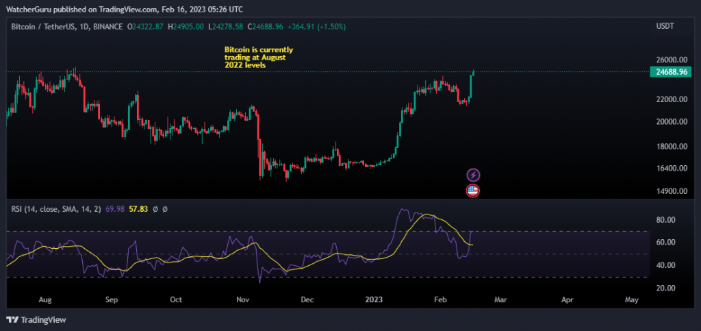Click the Oct label on time axis
This screenshot has width=701, height=331.
tap(177, 299)
